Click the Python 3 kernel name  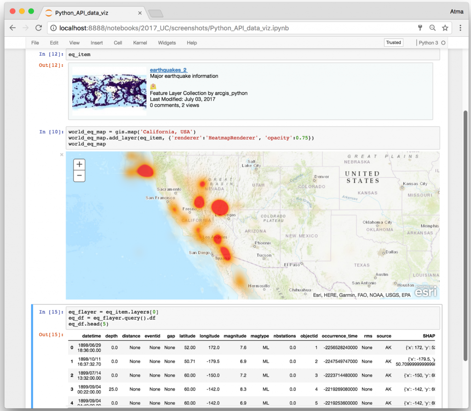pos(428,42)
